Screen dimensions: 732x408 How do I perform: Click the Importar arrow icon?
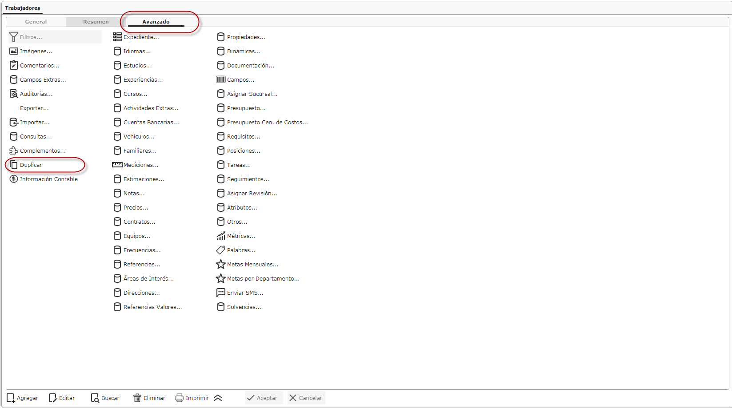(14, 122)
